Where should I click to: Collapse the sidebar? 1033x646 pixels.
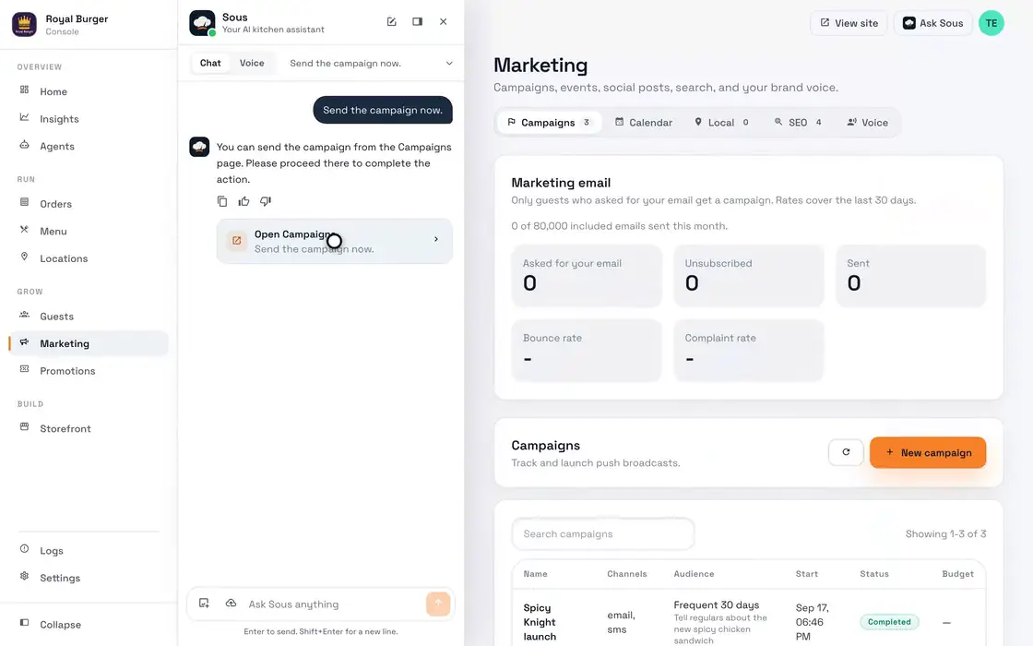tap(89, 624)
